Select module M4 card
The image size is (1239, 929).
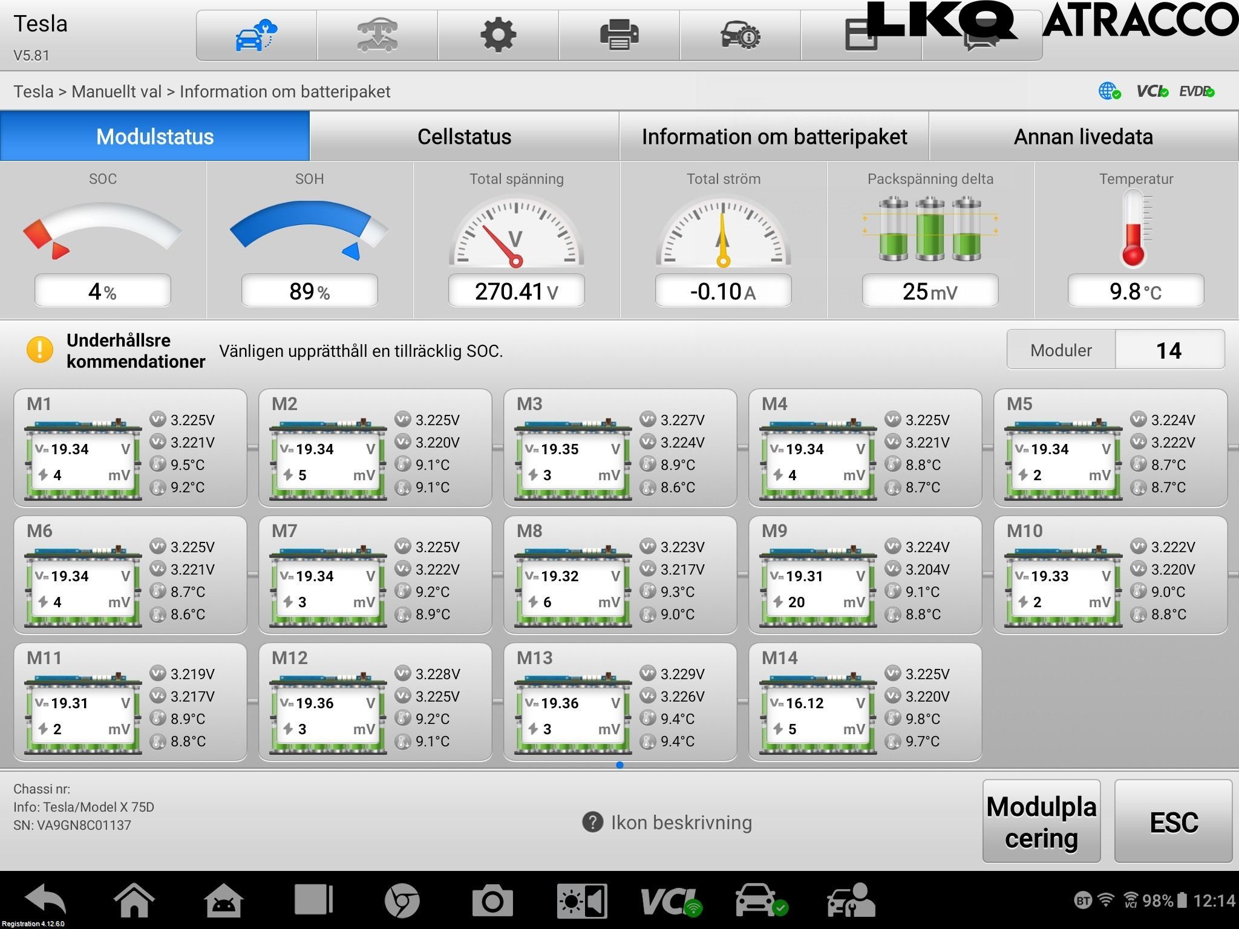[x=865, y=448]
